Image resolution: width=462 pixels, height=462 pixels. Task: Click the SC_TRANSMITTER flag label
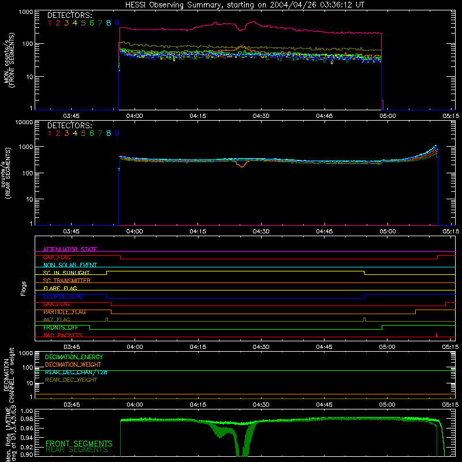point(67,281)
